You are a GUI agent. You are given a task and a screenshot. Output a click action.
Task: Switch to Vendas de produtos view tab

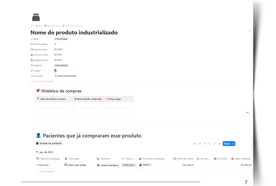click(x=49, y=143)
